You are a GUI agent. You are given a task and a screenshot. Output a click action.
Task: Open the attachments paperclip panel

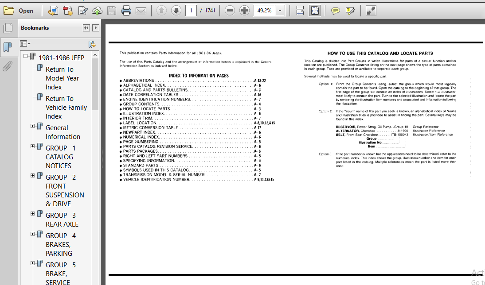pos(8,66)
